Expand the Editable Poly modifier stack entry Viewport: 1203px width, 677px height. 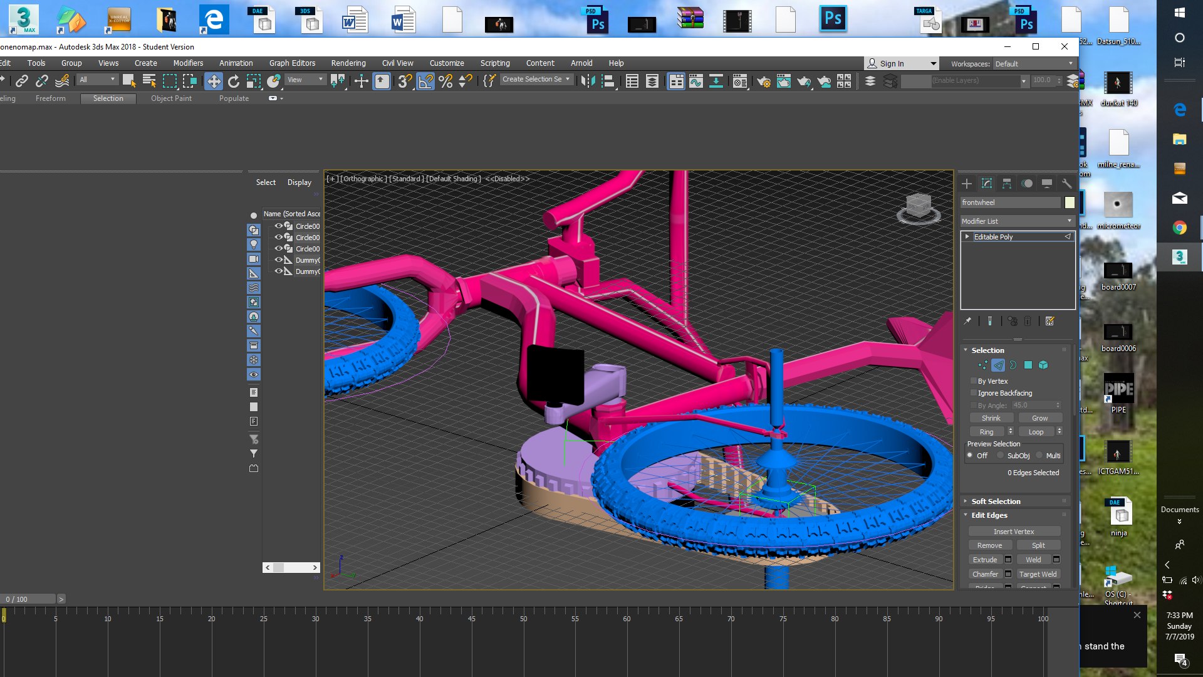967,237
